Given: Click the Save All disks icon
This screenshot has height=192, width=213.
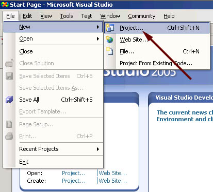Looking at the screenshot, I should tap(9, 100).
